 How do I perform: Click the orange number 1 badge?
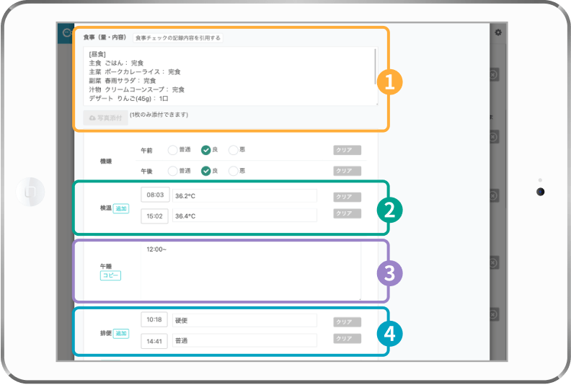pos(389,82)
